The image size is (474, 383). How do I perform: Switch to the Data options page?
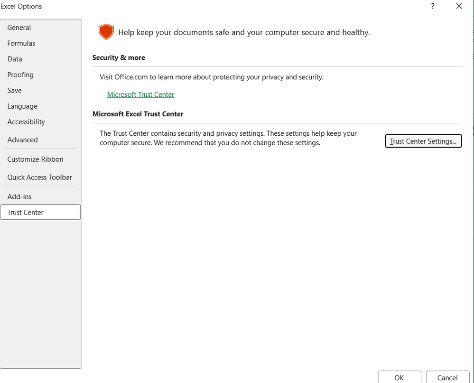click(15, 59)
